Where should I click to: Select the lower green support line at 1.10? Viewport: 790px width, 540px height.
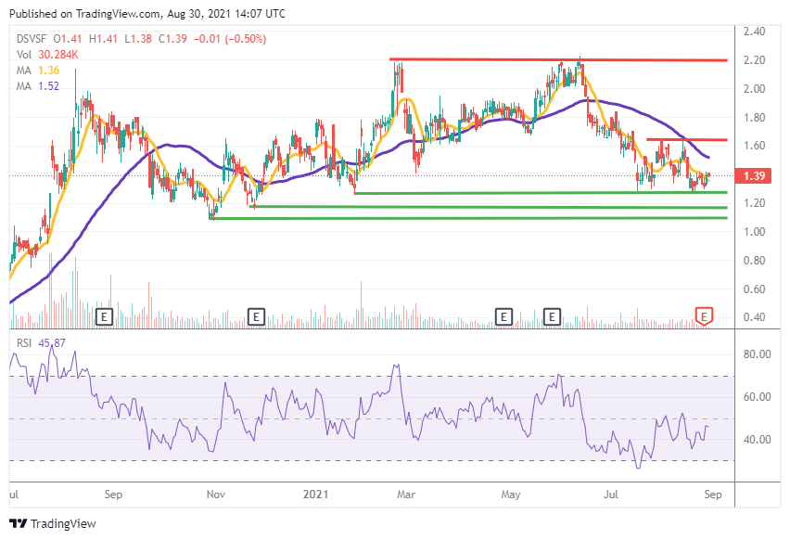pos(464,220)
